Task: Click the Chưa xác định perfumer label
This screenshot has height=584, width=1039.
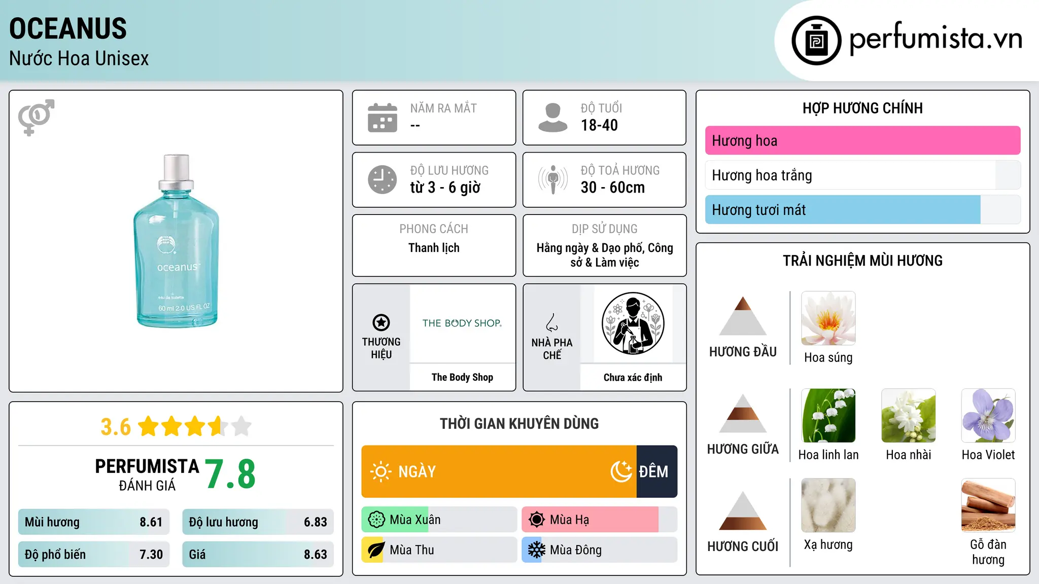Action: point(633,377)
